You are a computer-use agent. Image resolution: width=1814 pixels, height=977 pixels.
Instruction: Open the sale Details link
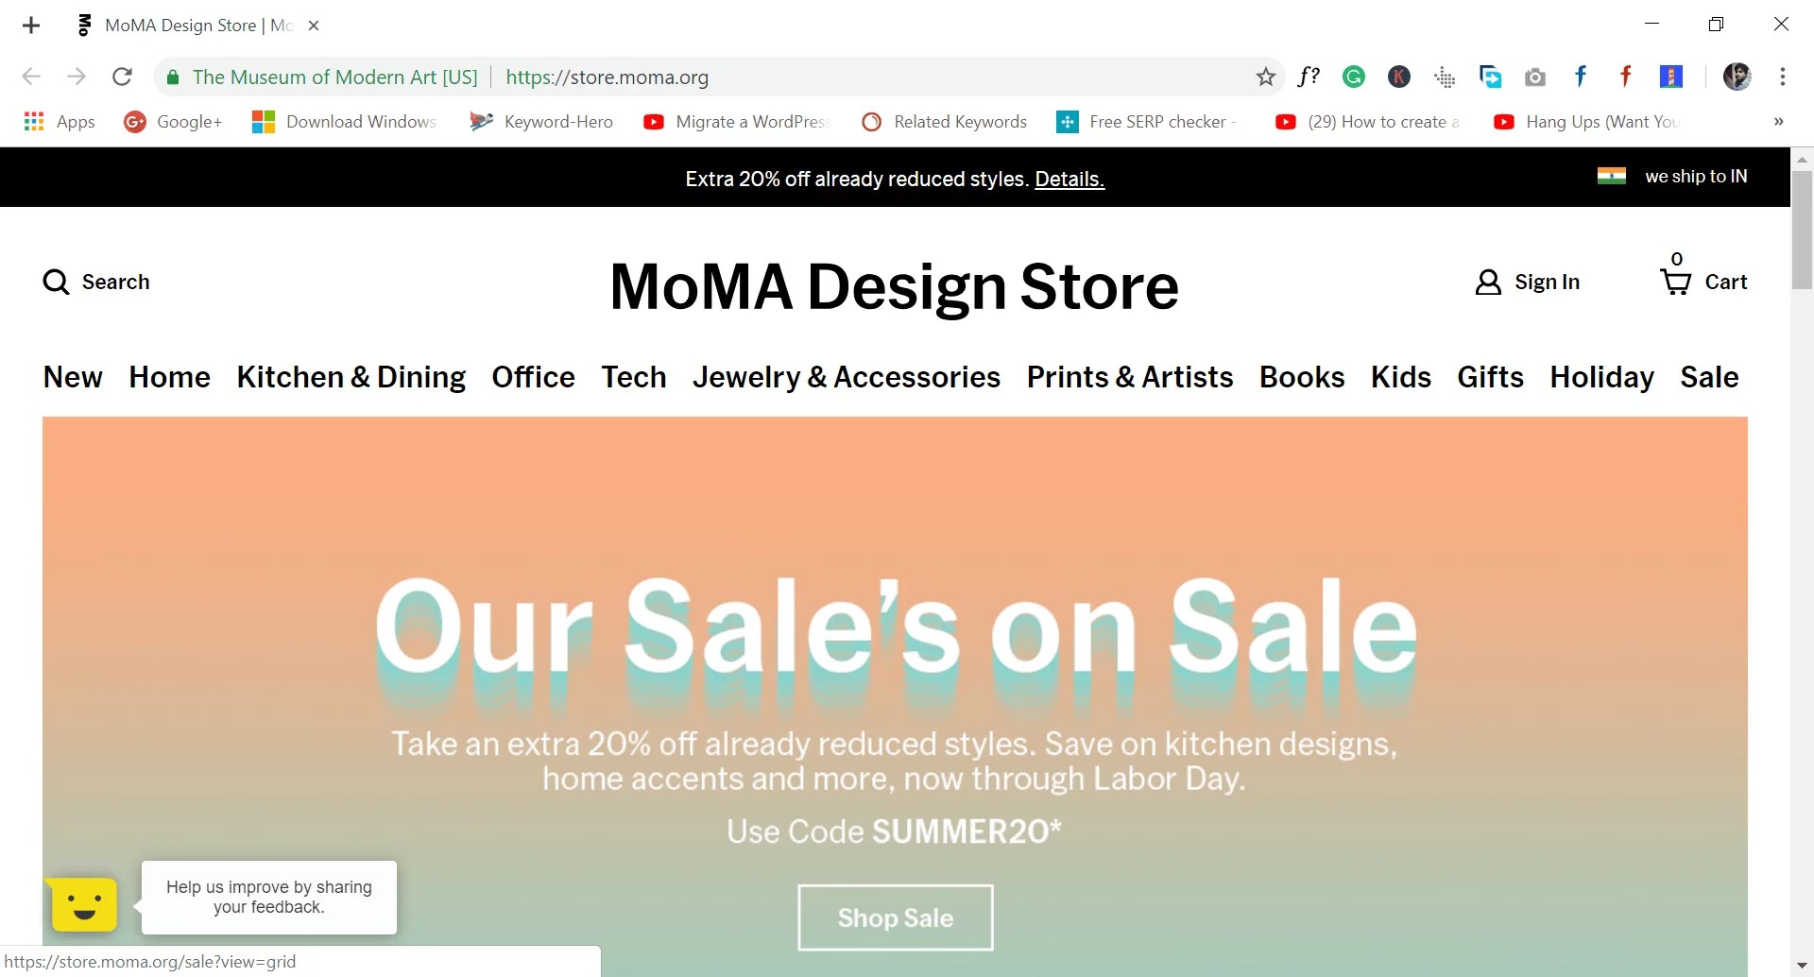pos(1069,180)
